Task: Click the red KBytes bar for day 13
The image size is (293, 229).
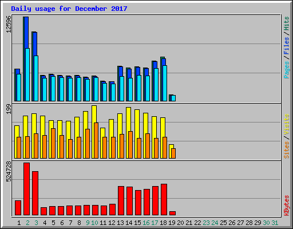Action: tap(121, 200)
